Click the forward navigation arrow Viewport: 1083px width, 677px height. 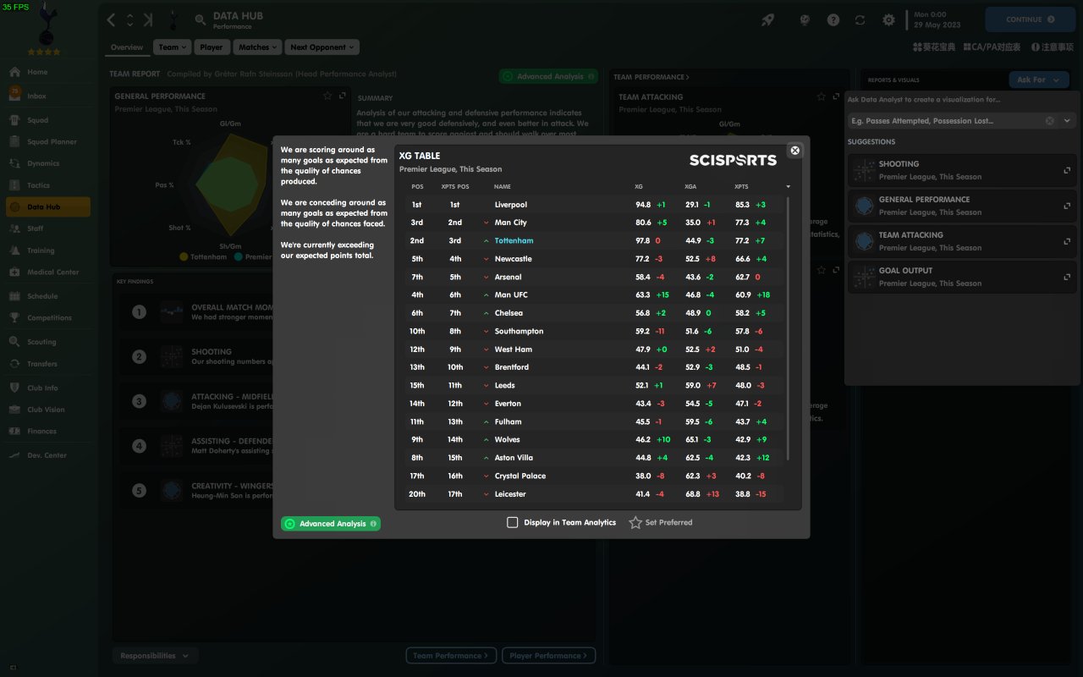coord(149,19)
